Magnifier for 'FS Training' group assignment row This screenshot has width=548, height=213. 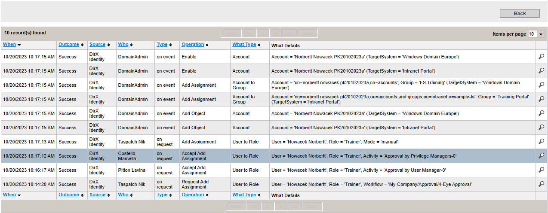click(x=541, y=85)
